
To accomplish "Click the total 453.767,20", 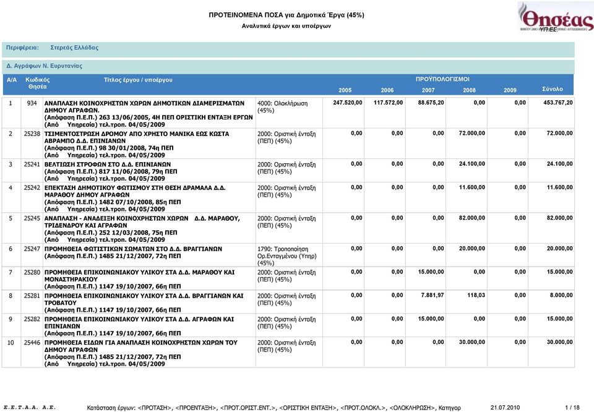I will pyautogui.click(x=558, y=103).
